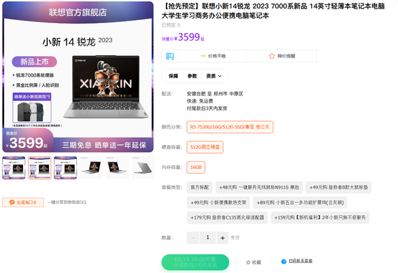Select the last thumbnail showing laptop back
This screenshot has width=398, height=273.
click(143, 168)
